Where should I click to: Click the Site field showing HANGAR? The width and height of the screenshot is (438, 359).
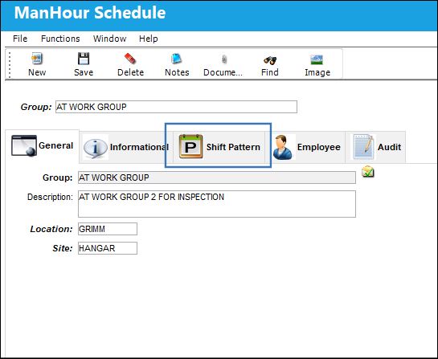pos(108,248)
